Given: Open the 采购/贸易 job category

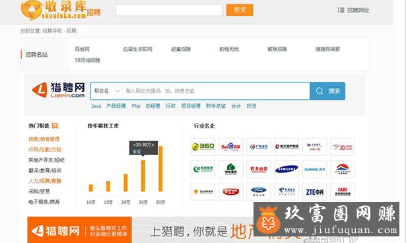Looking at the screenshot, I should (39, 191).
